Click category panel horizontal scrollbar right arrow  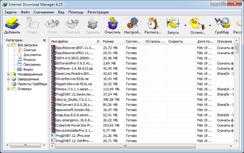[44, 145]
